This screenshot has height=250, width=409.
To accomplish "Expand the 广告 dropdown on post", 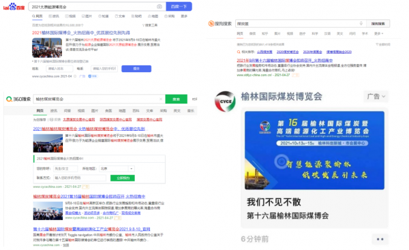I will point(376,97).
